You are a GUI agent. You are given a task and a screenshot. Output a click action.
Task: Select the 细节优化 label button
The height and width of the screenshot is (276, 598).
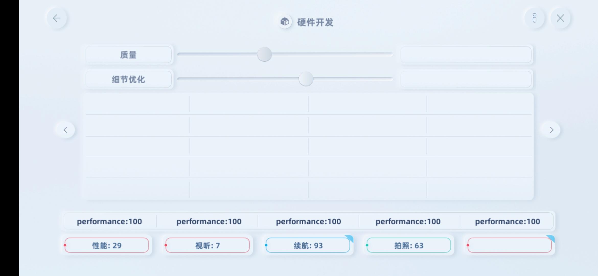tap(128, 79)
